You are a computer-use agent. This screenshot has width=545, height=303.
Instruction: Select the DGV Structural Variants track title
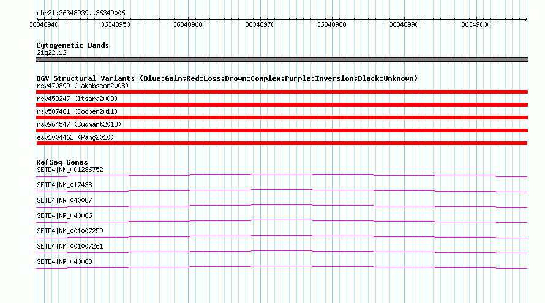coord(227,78)
